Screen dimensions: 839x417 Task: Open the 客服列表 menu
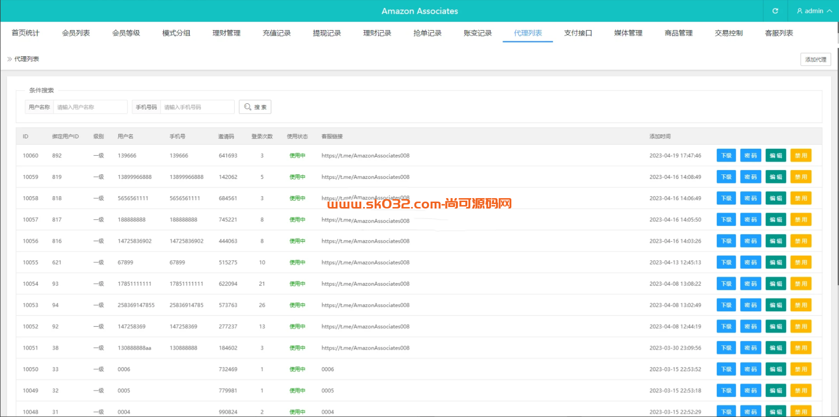[x=779, y=33]
